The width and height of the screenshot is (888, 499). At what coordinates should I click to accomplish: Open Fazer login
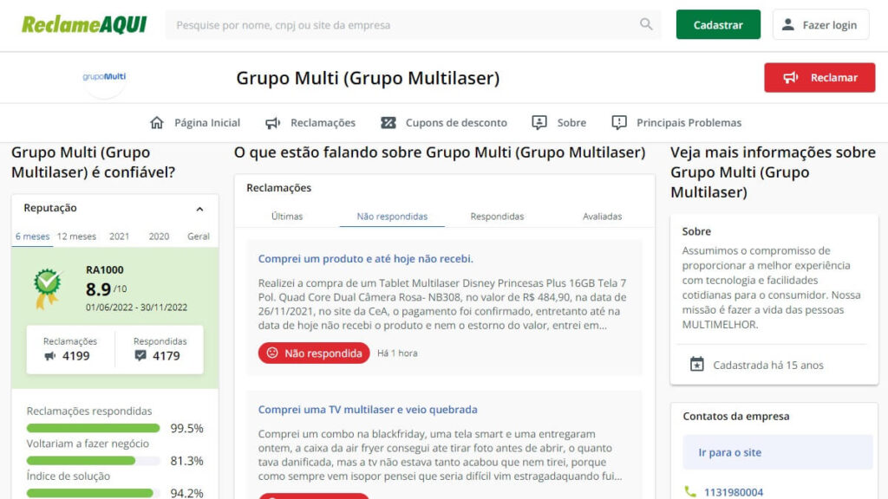820,24
